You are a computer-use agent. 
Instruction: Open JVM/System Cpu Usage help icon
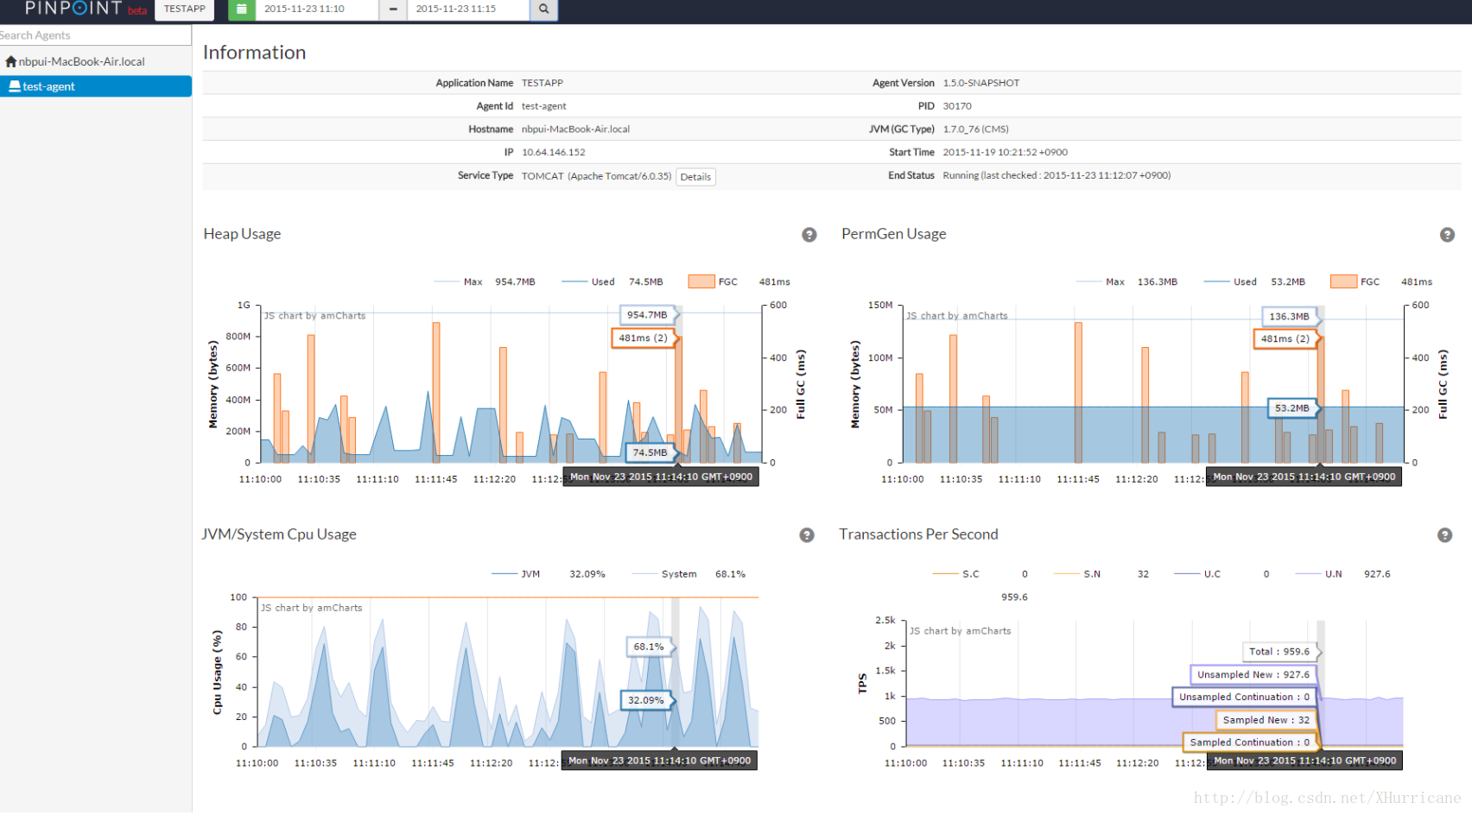coord(807,535)
